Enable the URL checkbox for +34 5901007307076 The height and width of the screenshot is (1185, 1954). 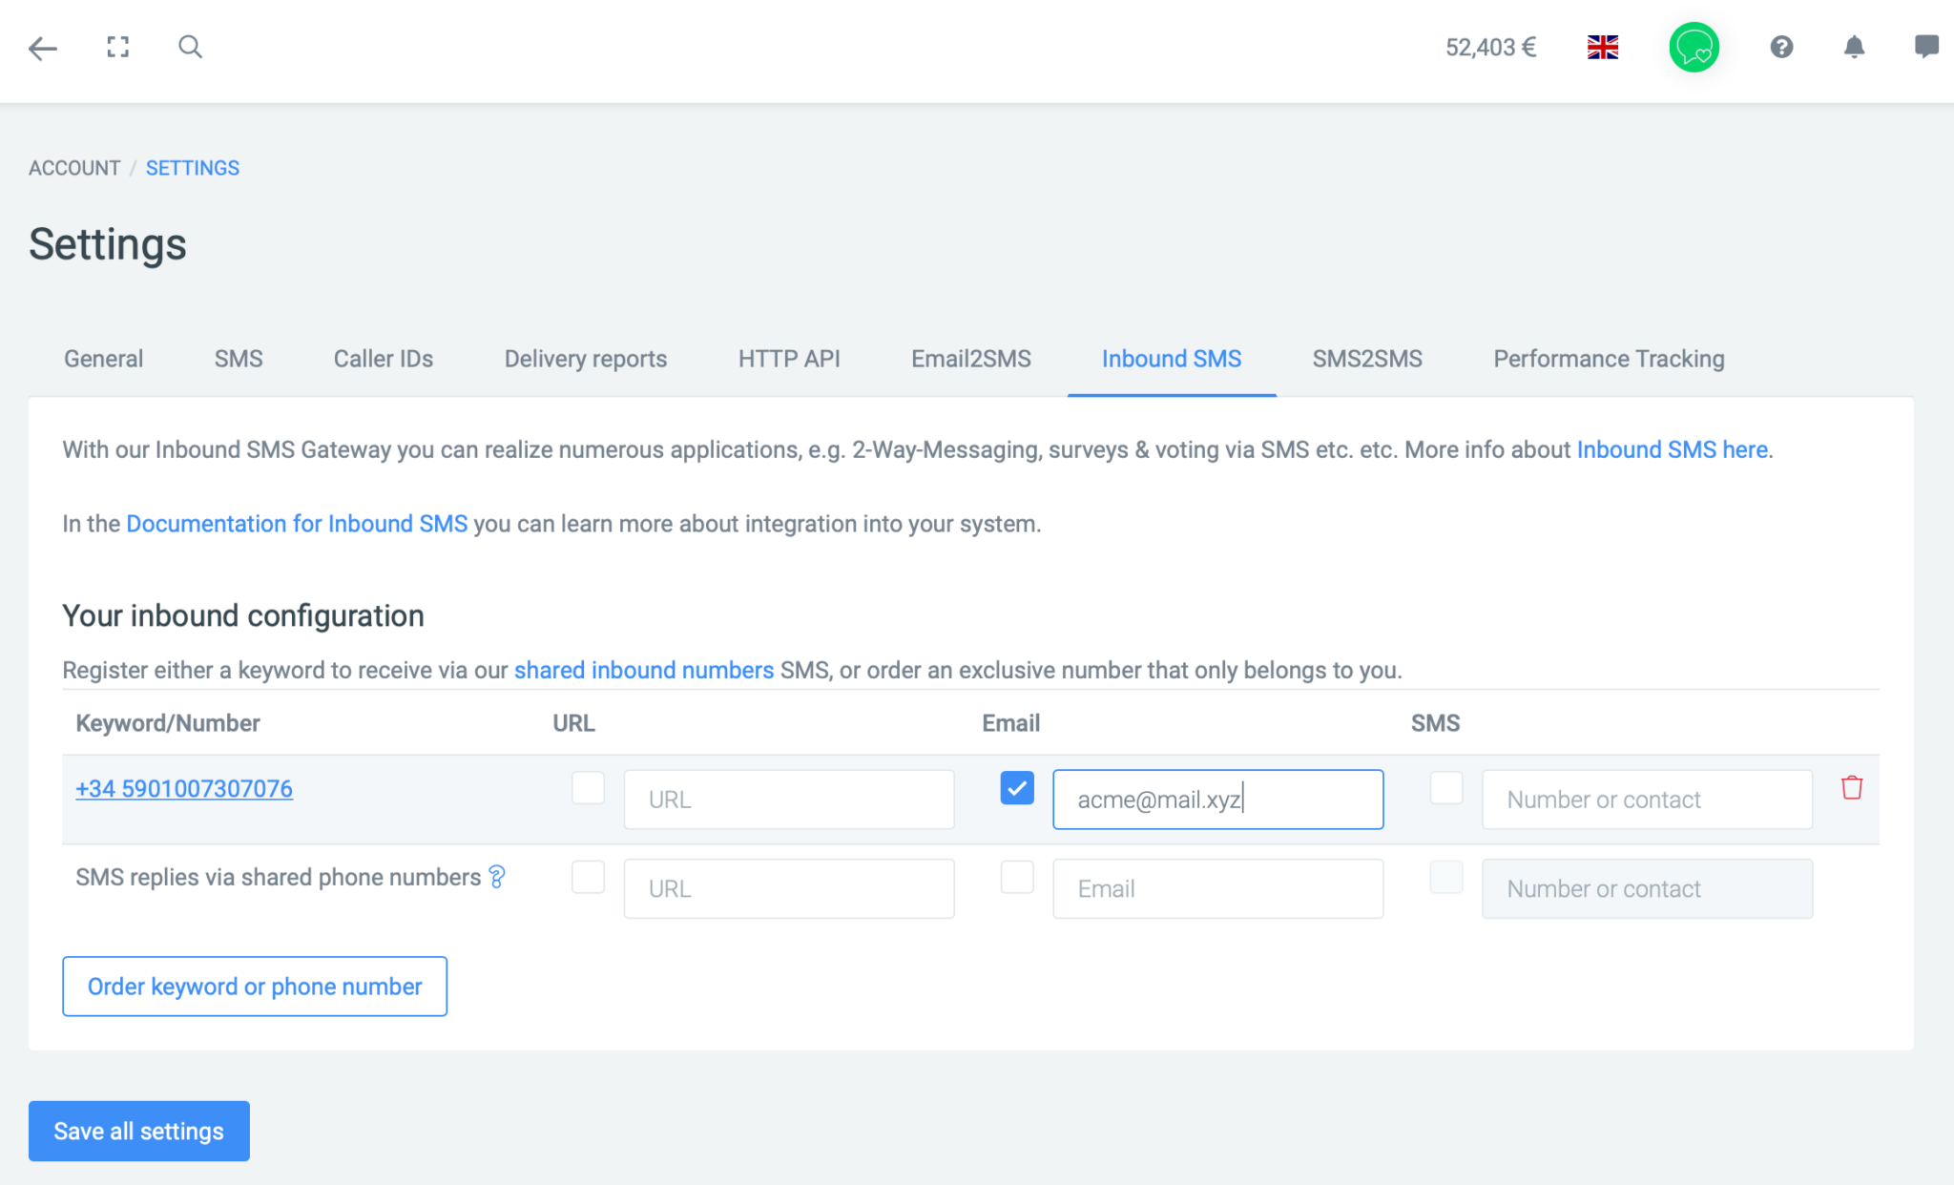tap(589, 788)
